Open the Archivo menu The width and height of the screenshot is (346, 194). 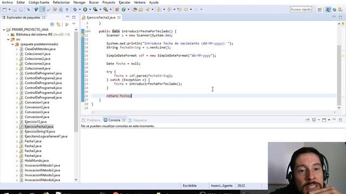(7, 2)
